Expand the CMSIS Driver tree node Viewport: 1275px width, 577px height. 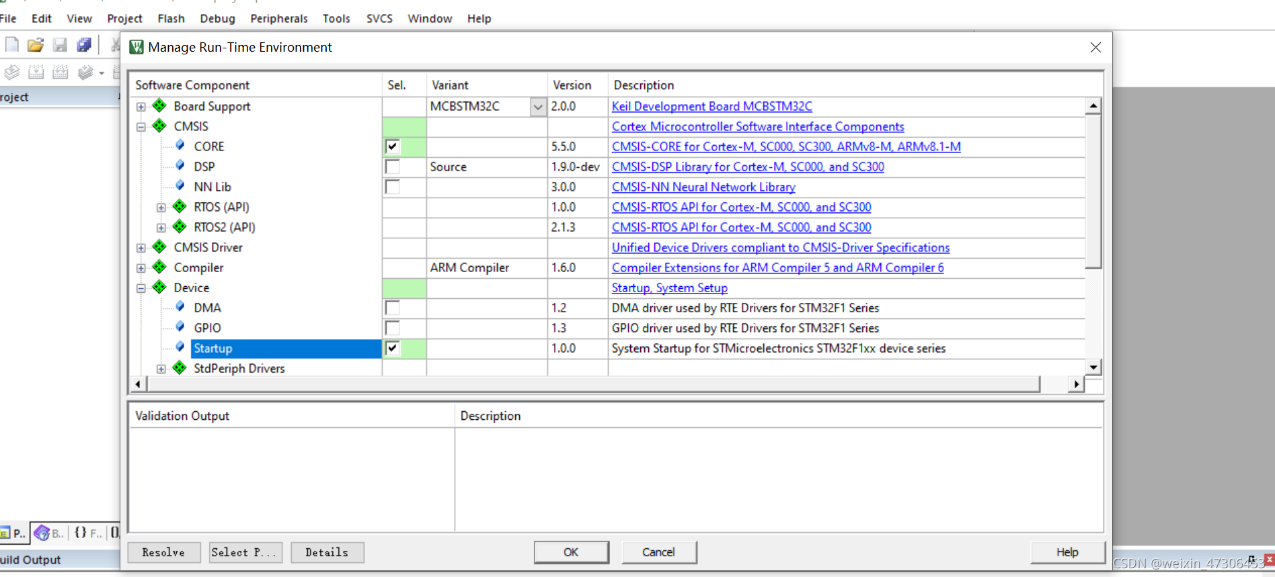141,248
